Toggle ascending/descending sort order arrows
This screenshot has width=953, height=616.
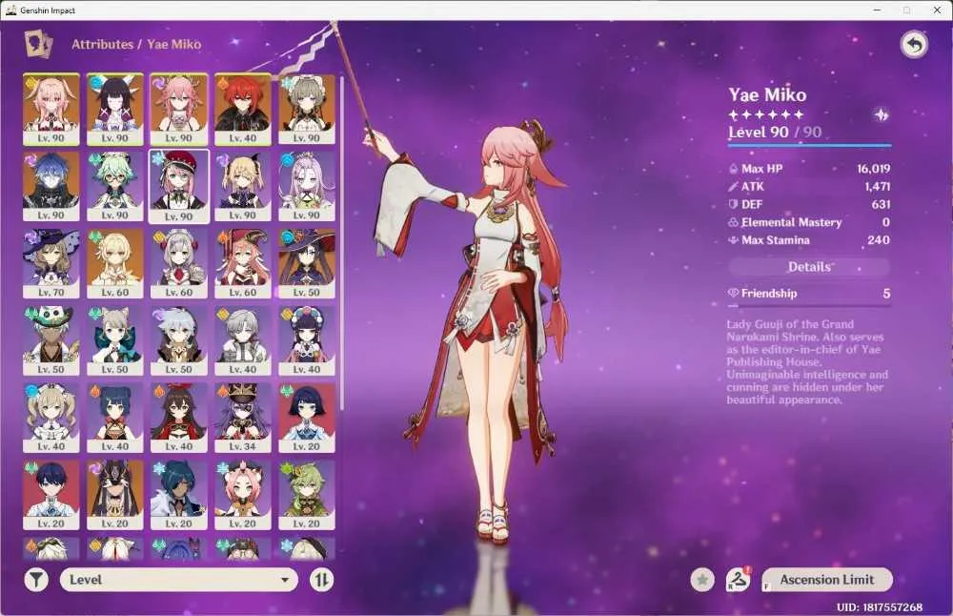point(321,580)
